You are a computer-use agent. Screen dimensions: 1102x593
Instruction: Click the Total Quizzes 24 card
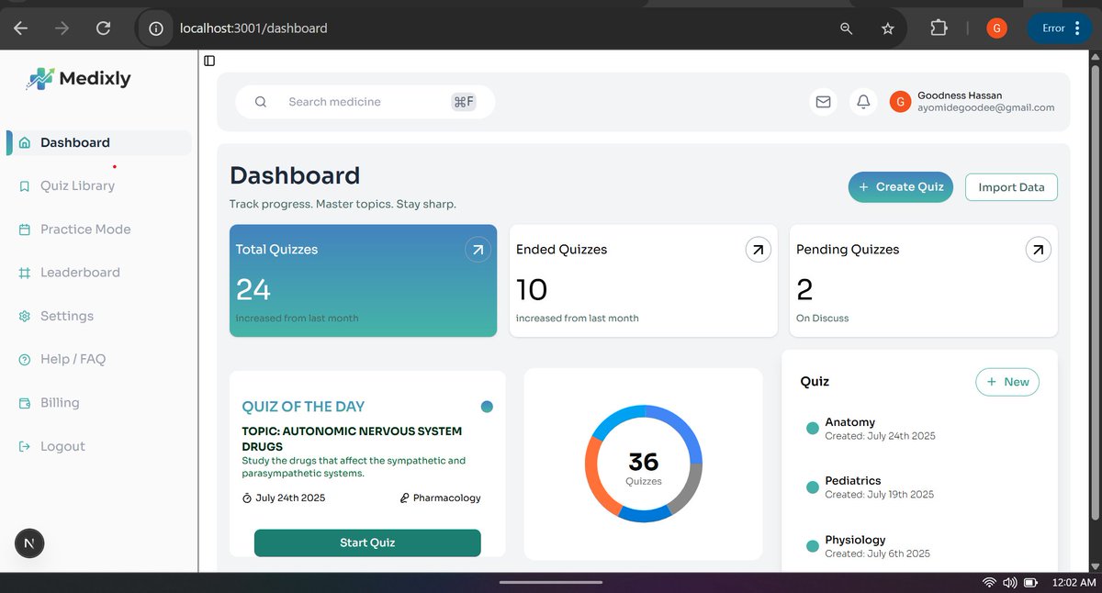point(363,281)
